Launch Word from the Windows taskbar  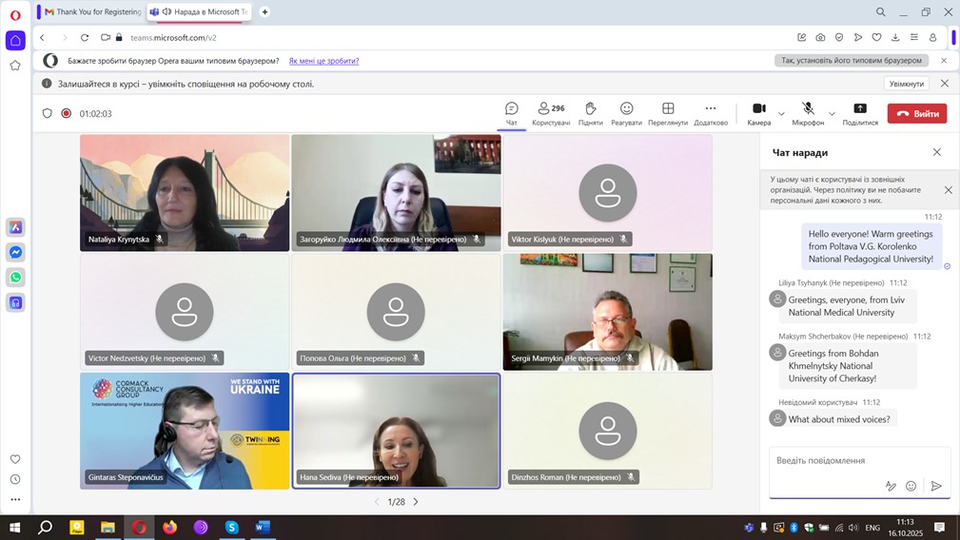click(x=263, y=527)
